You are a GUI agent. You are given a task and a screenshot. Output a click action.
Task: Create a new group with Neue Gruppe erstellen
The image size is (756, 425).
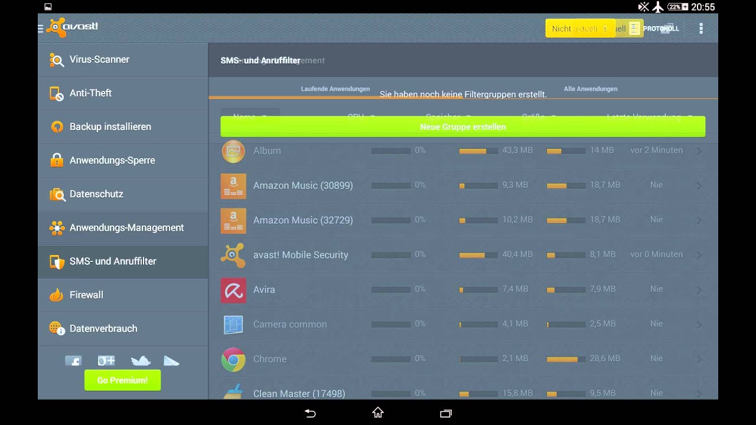tap(462, 127)
